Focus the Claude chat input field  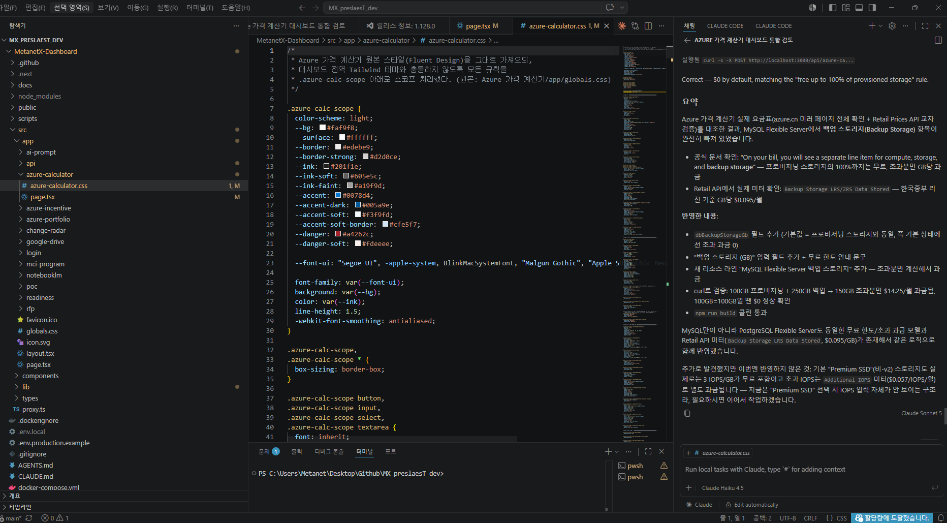pyautogui.click(x=811, y=470)
